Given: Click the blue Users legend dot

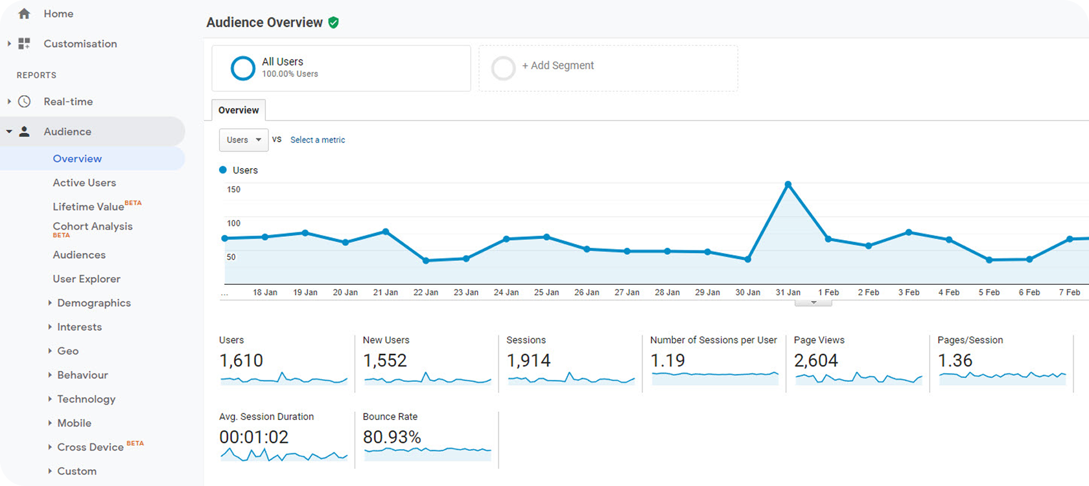Looking at the screenshot, I should [223, 170].
